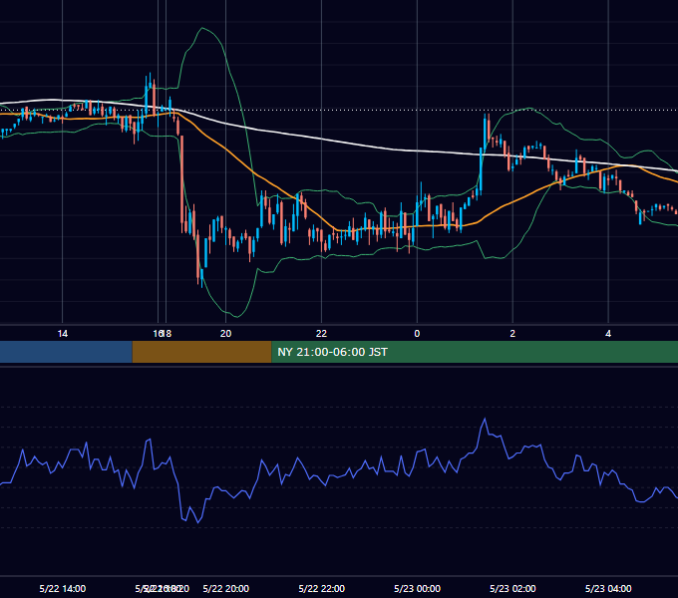The height and width of the screenshot is (598, 678).
Task: Click time axis label 20
Action: (x=225, y=334)
